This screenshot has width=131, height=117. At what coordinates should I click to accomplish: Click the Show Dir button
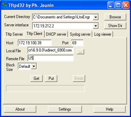[x=115, y=25]
